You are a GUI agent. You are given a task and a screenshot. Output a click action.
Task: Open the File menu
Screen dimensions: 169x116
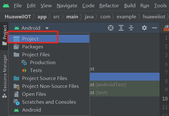(18, 6)
